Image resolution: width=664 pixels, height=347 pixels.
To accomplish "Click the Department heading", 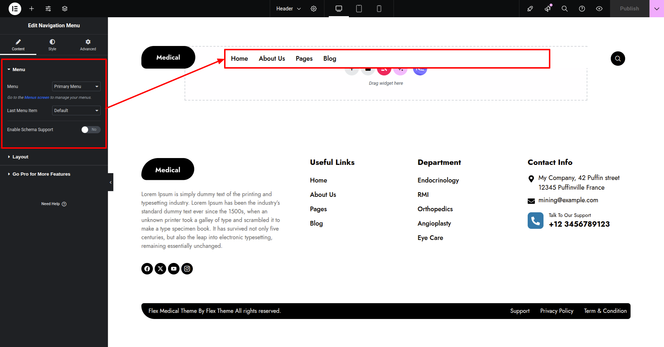I will point(439,162).
